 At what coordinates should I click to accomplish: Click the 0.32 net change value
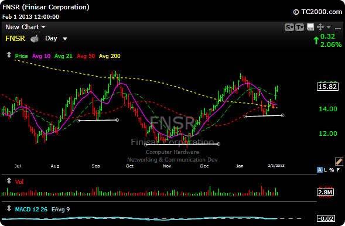pos(327,36)
